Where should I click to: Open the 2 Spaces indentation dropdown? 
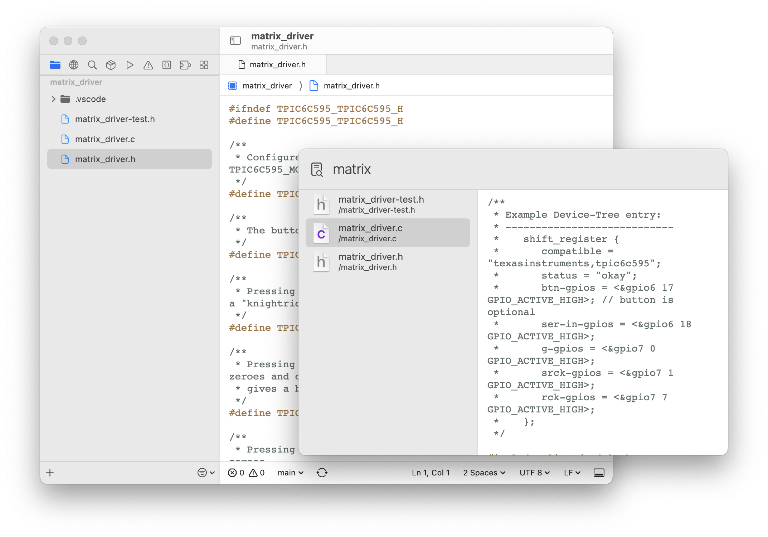[484, 472]
